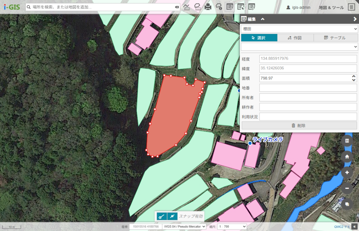Open the print tool
Screen dimensions: 359x231
[208, 7]
